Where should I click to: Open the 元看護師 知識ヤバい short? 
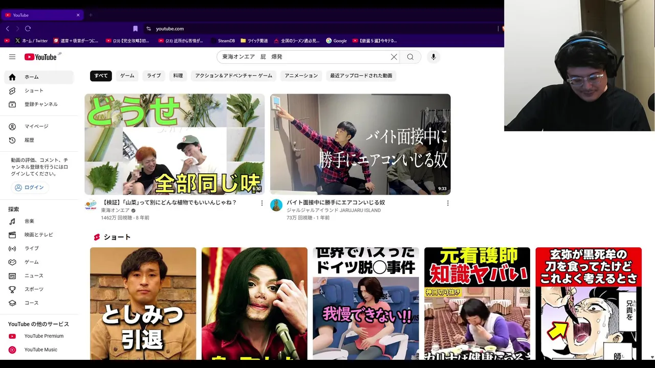click(x=477, y=304)
